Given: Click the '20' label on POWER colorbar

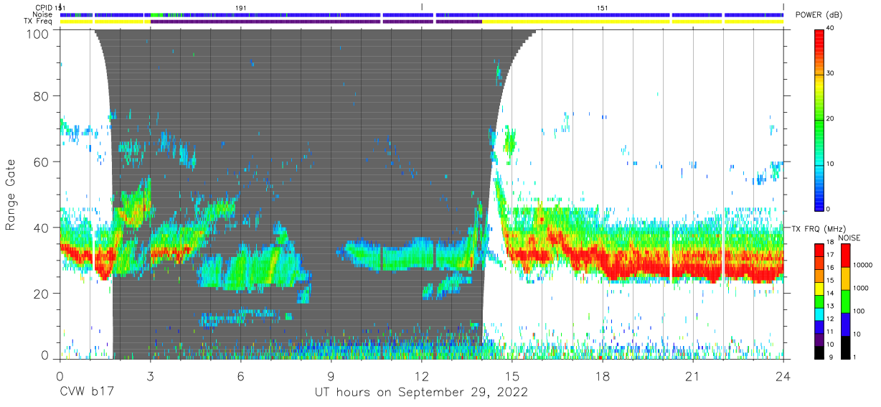Looking at the screenshot, I should [831, 119].
